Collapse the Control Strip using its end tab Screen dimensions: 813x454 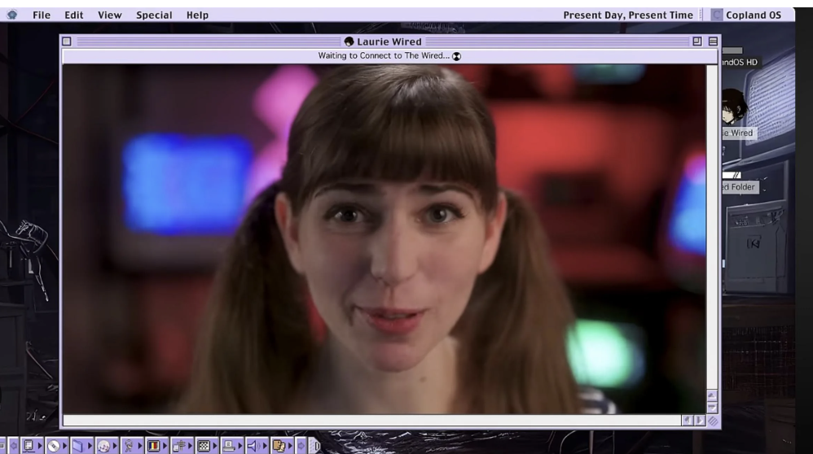point(314,445)
